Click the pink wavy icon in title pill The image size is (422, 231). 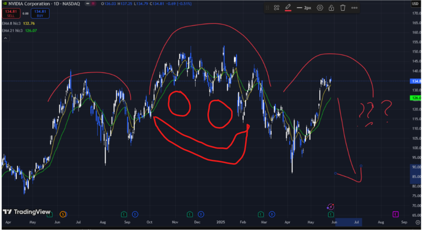(93, 4)
